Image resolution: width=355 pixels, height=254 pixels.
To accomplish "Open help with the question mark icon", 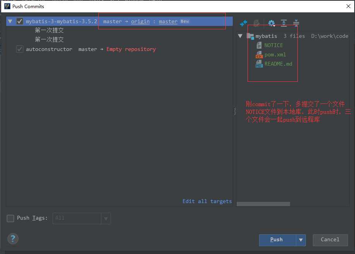I will [13, 239].
